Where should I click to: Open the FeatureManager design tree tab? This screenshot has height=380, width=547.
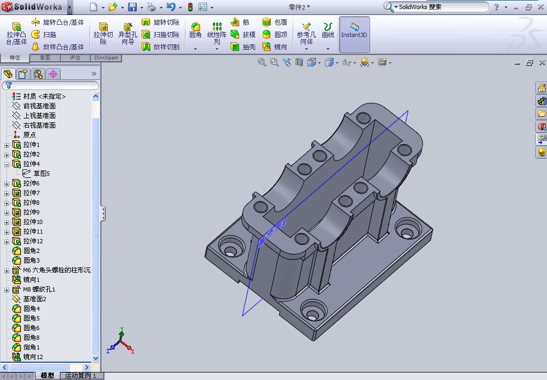pyautogui.click(x=8, y=74)
